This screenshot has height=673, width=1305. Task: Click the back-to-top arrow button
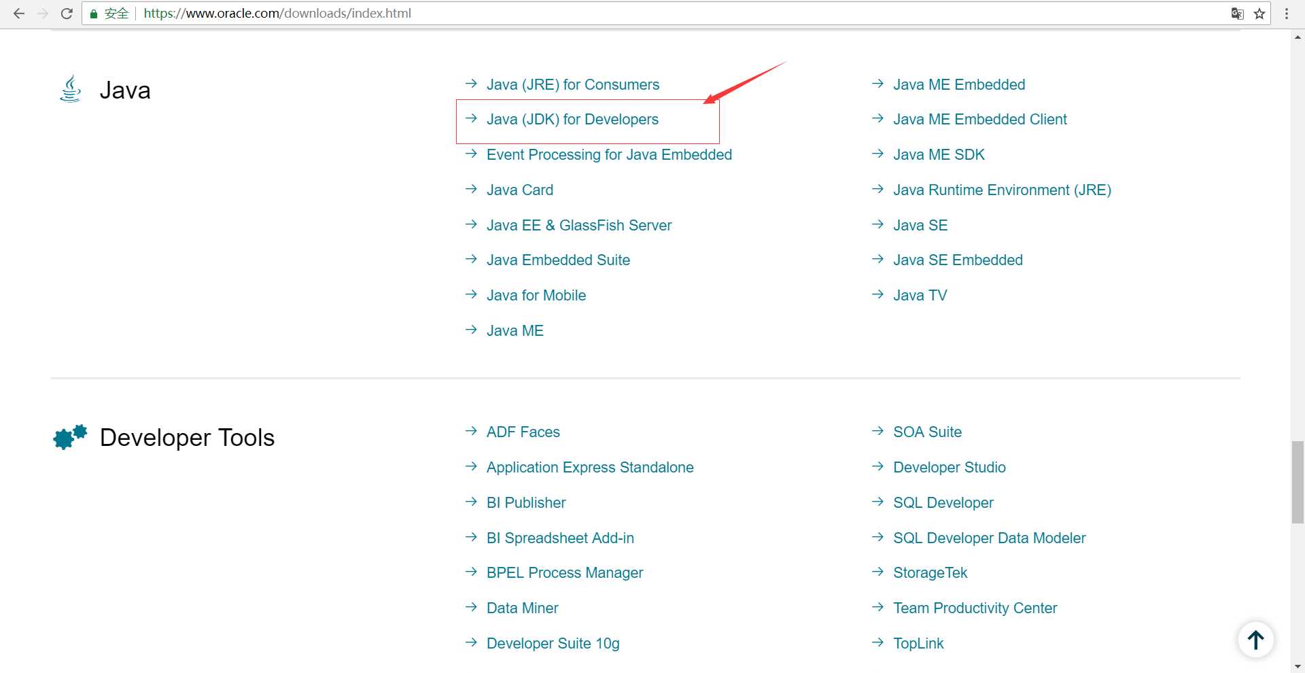point(1255,640)
